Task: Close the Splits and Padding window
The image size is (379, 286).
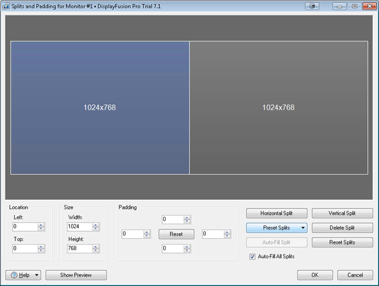Action: 369,6
